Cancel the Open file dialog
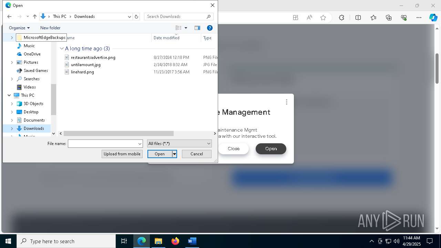The image size is (441, 248). point(197,154)
